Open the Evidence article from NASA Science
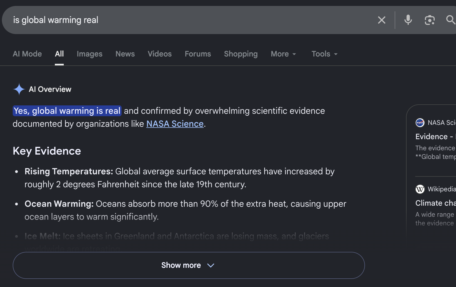Viewport: 456px width, 287px height. (x=435, y=136)
